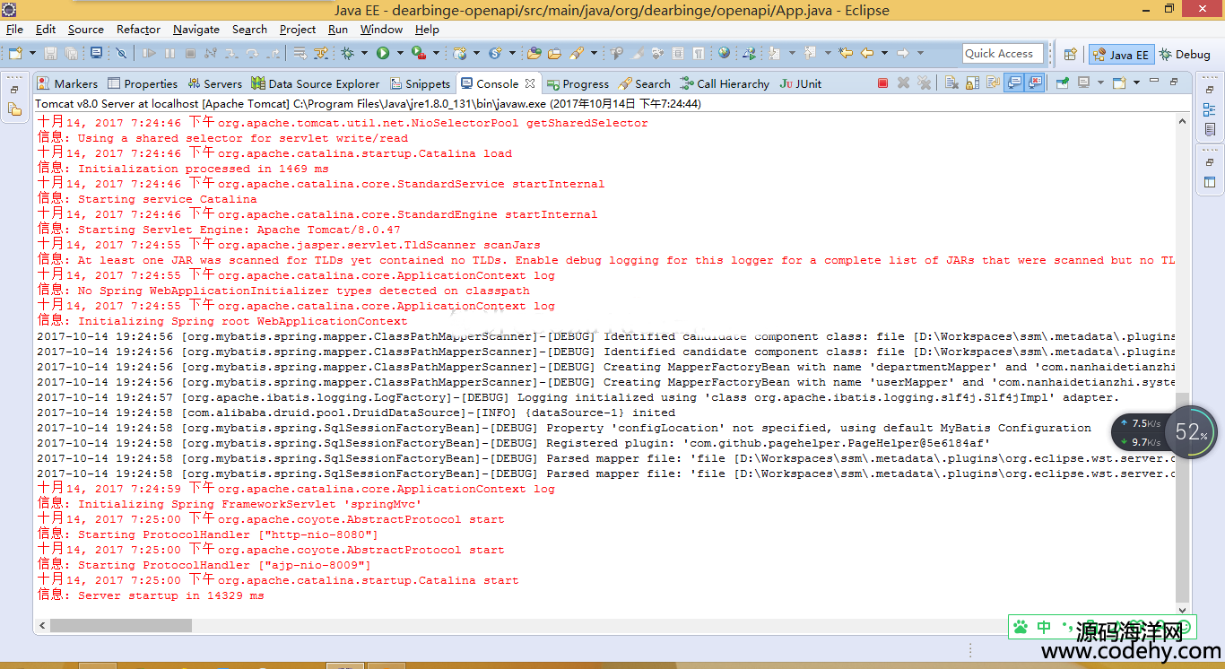This screenshot has height=669, width=1225.
Task: Click the Step Over icon
Action: tap(252, 53)
